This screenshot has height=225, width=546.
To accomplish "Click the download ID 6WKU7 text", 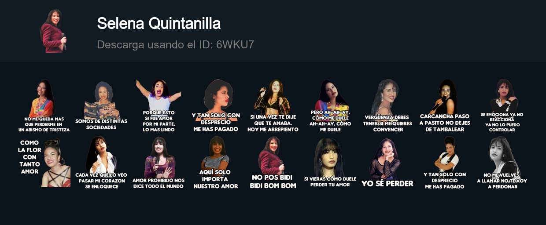I will click(175, 44).
